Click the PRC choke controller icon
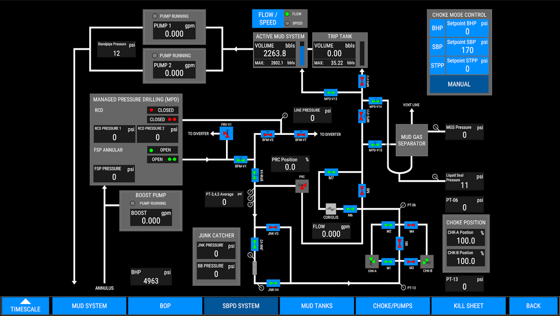The image size is (560, 316). (x=302, y=186)
